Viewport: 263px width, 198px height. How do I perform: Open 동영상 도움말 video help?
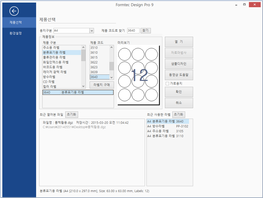(x=179, y=75)
